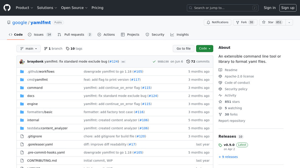Open the Open Source dropdown menu
The height and width of the screenshot is (168, 300).
coord(74,8)
